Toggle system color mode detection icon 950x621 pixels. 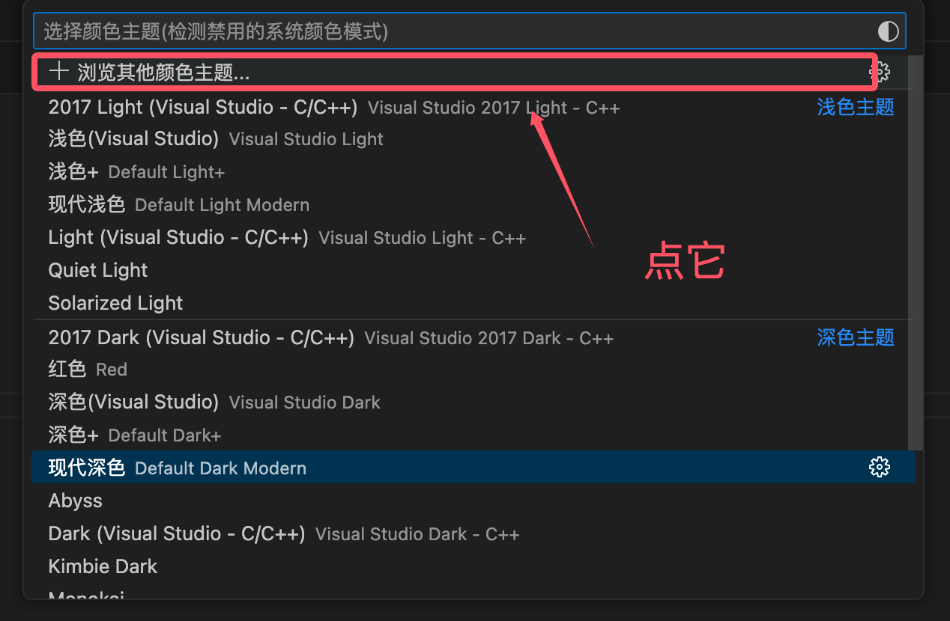coord(888,31)
